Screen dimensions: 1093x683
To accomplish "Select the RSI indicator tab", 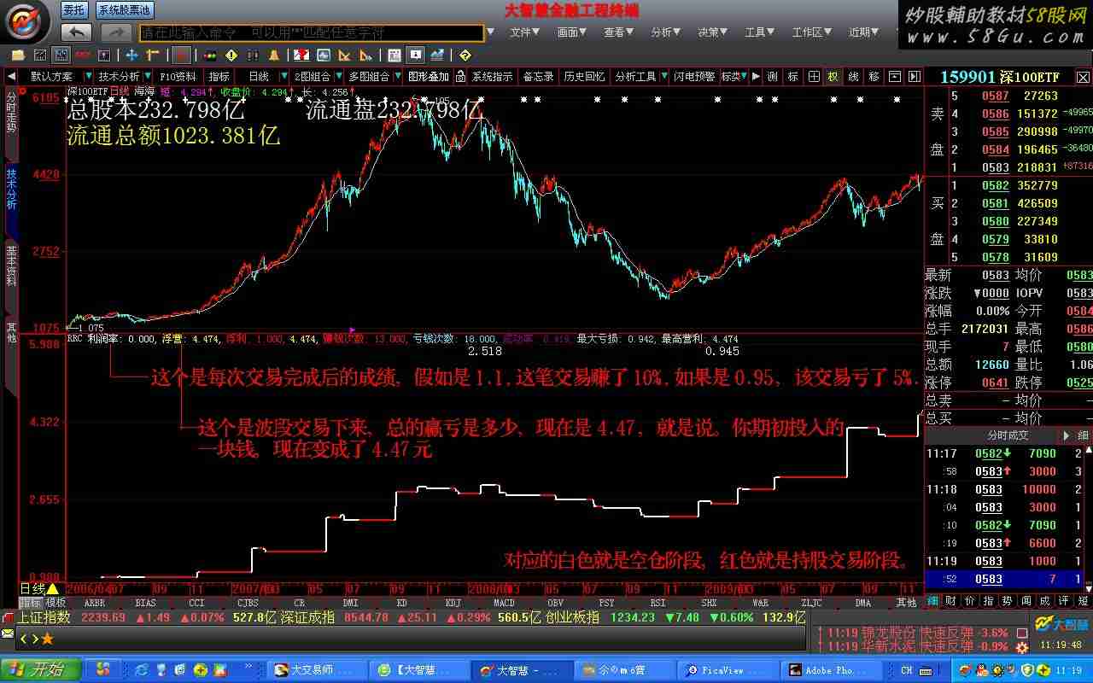I will point(658,602).
